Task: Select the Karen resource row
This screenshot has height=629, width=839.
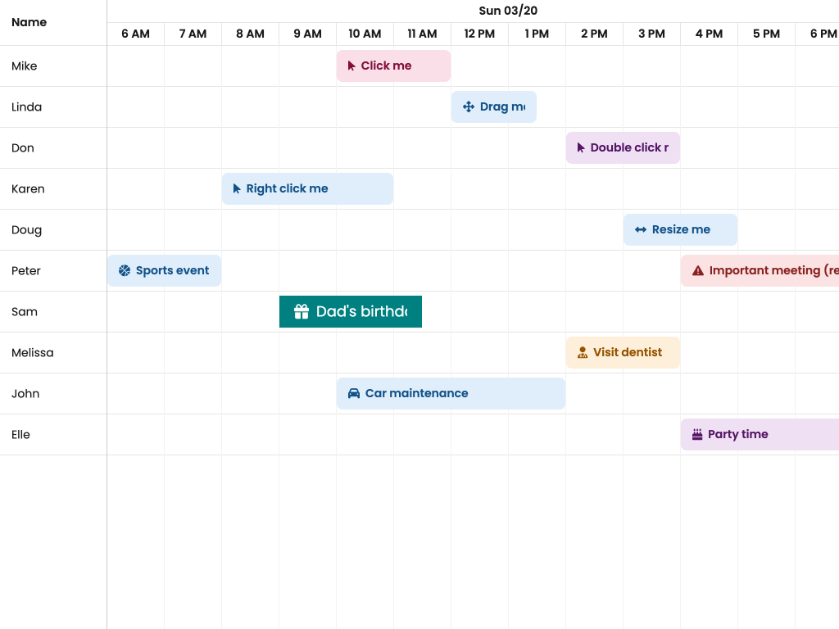Action: pyautogui.click(x=29, y=189)
